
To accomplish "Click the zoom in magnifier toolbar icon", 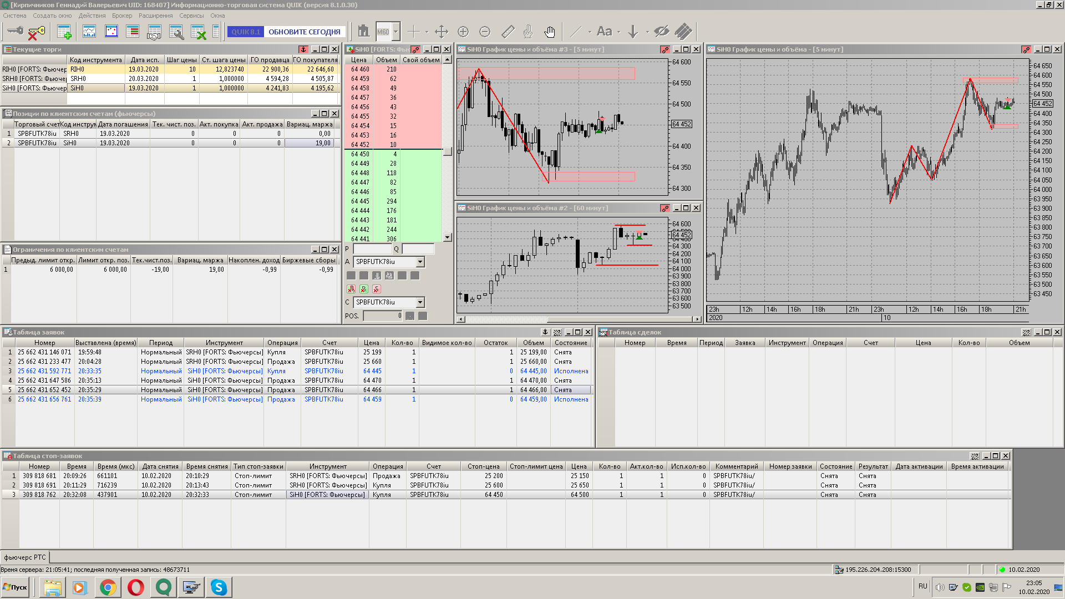I will tap(463, 32).
